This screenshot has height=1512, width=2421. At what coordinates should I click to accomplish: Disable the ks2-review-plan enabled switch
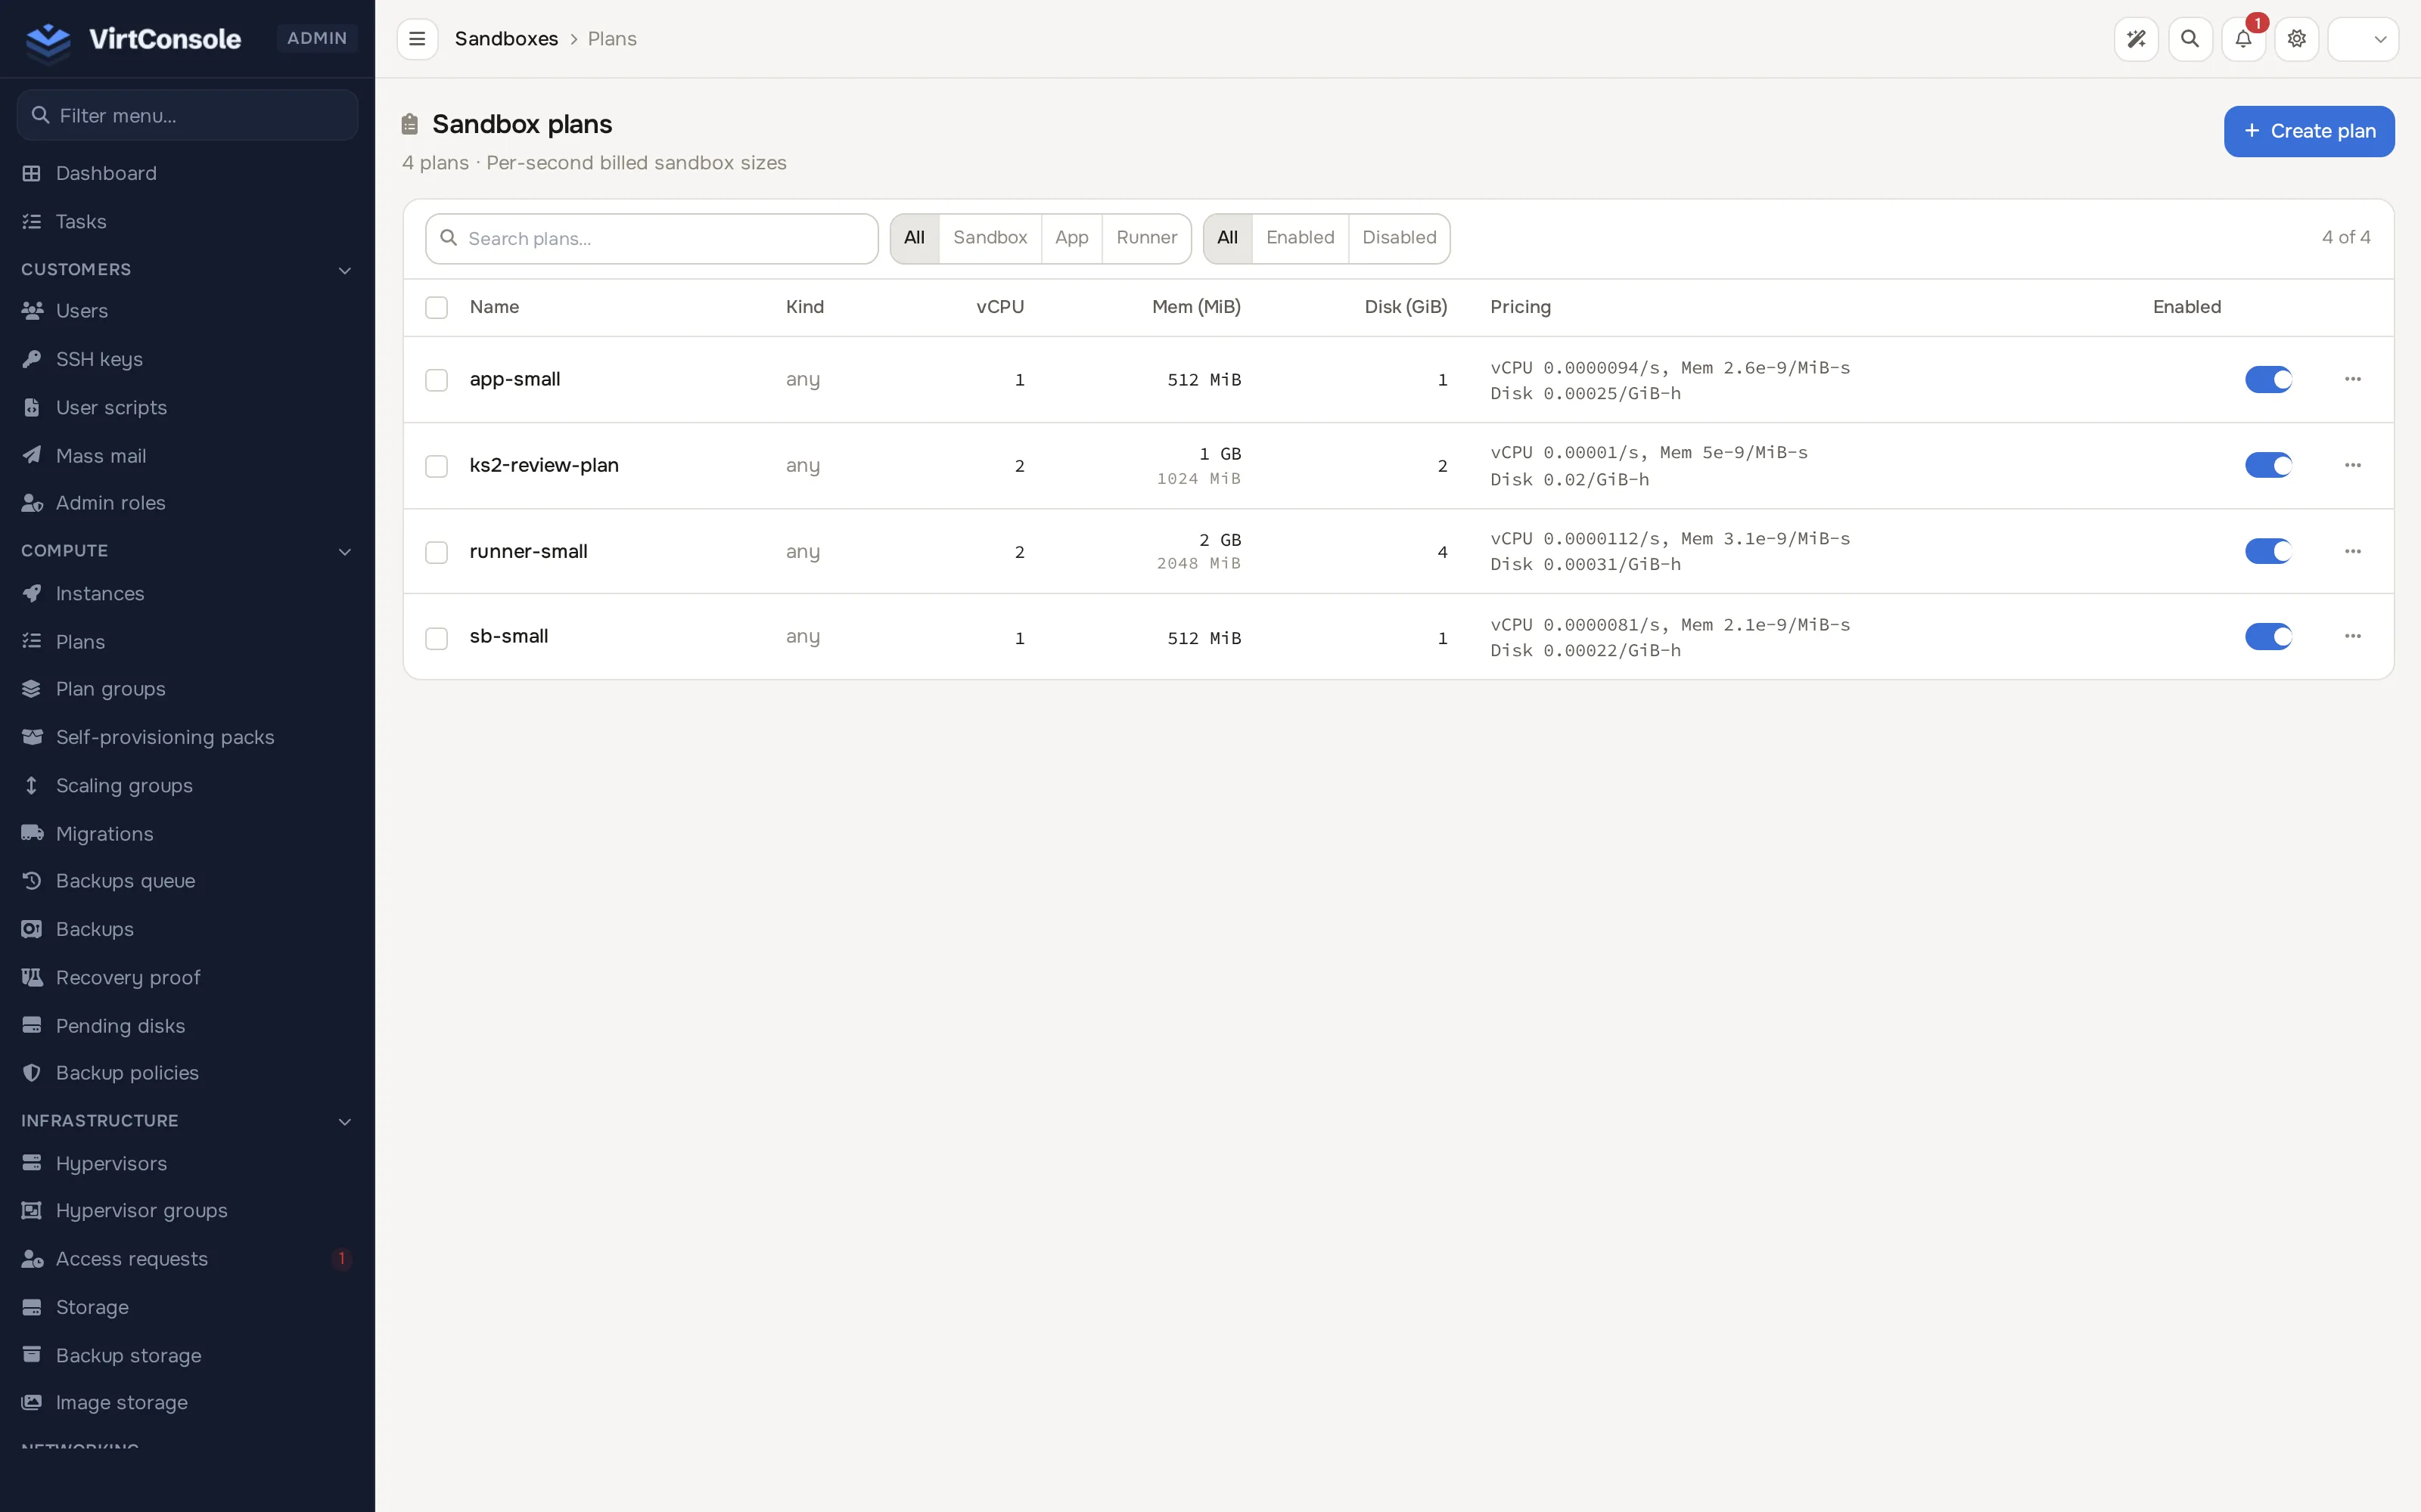pyautogui.click(x=2268, y=465)
